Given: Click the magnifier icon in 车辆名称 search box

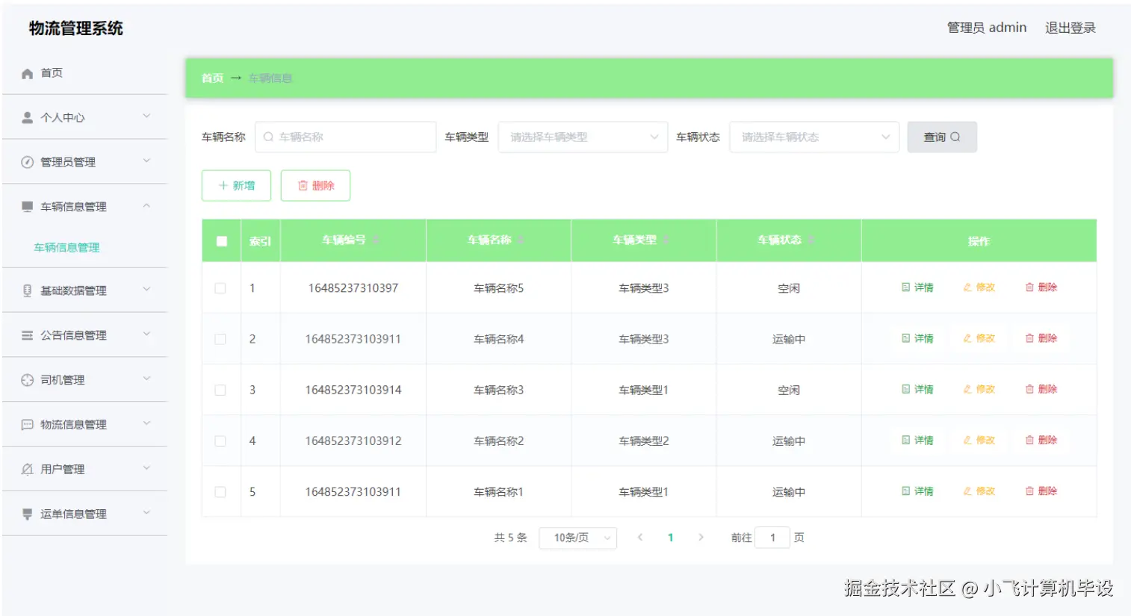Looking at the screenshot, I should tap(267, 137).
